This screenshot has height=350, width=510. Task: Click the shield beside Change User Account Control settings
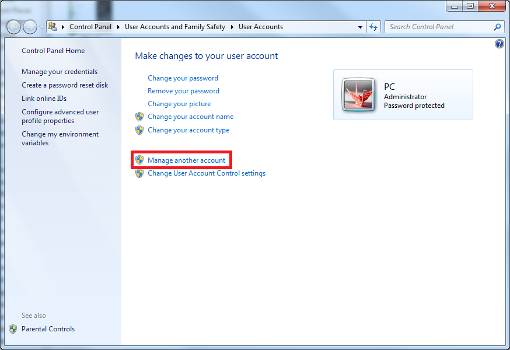coord(139,173)
